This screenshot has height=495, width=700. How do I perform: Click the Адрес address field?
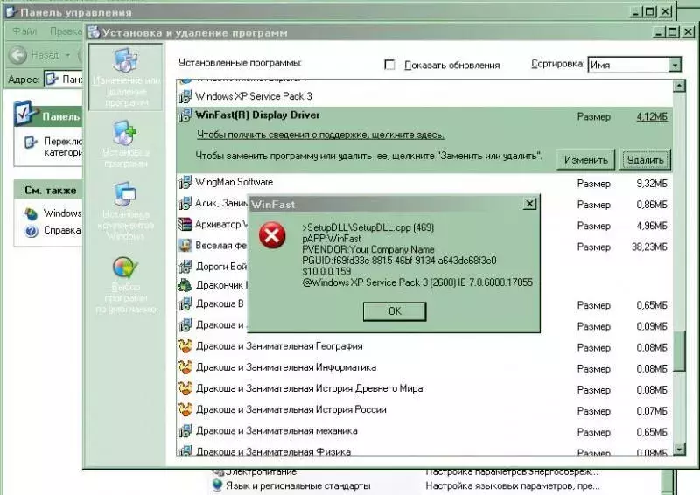click(64, 80)
